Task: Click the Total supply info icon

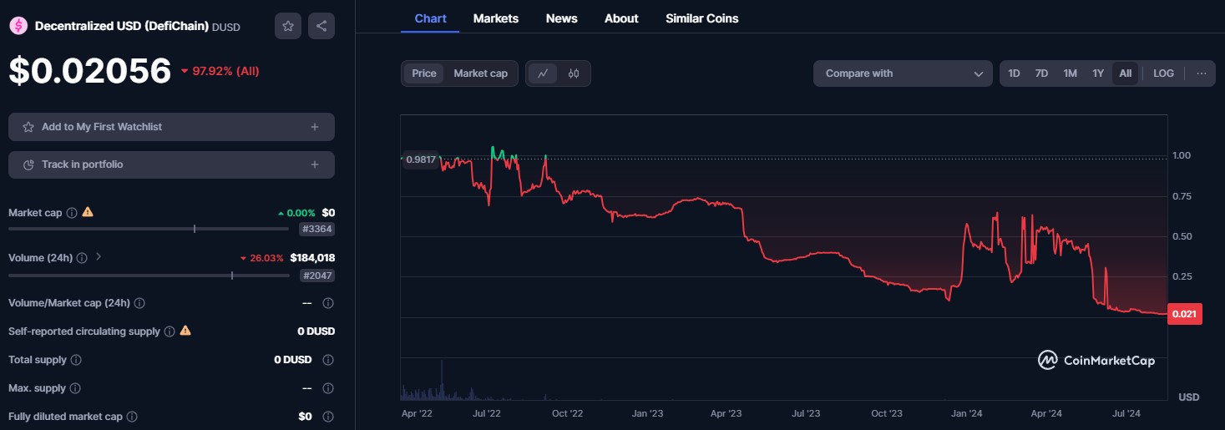Action: [x=76, y=360]
